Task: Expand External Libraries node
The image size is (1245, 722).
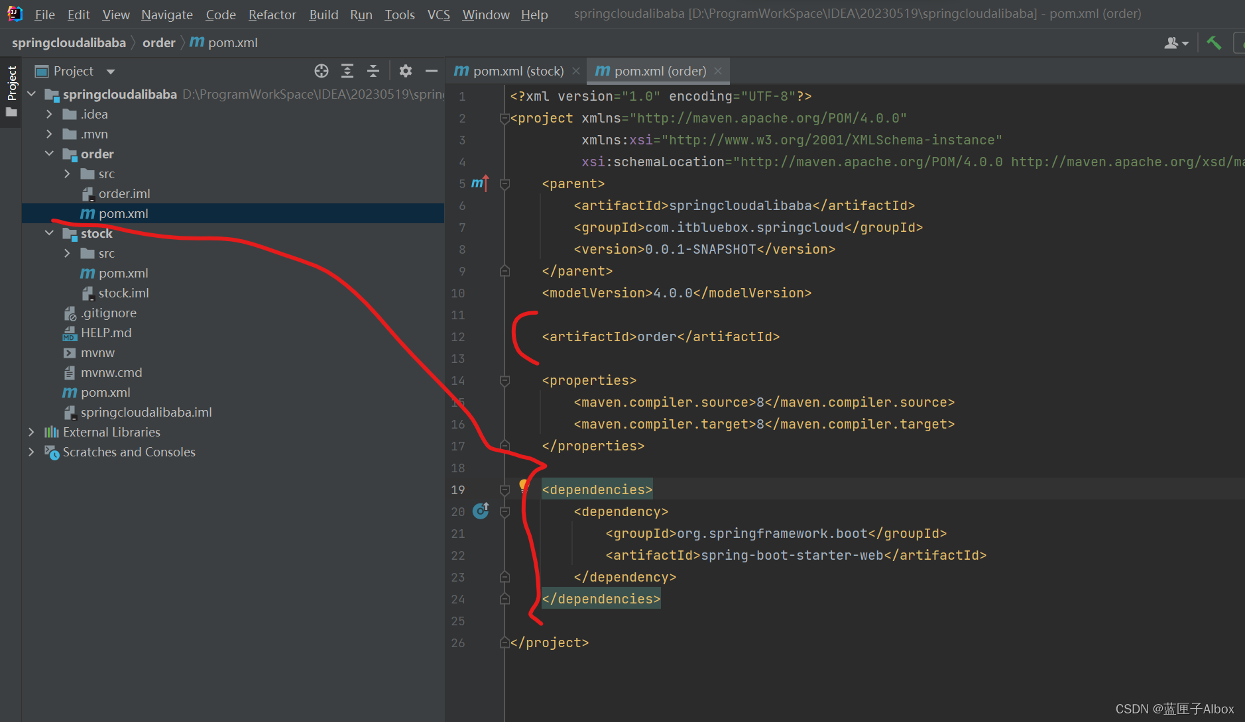Action: tap(31, 432)
